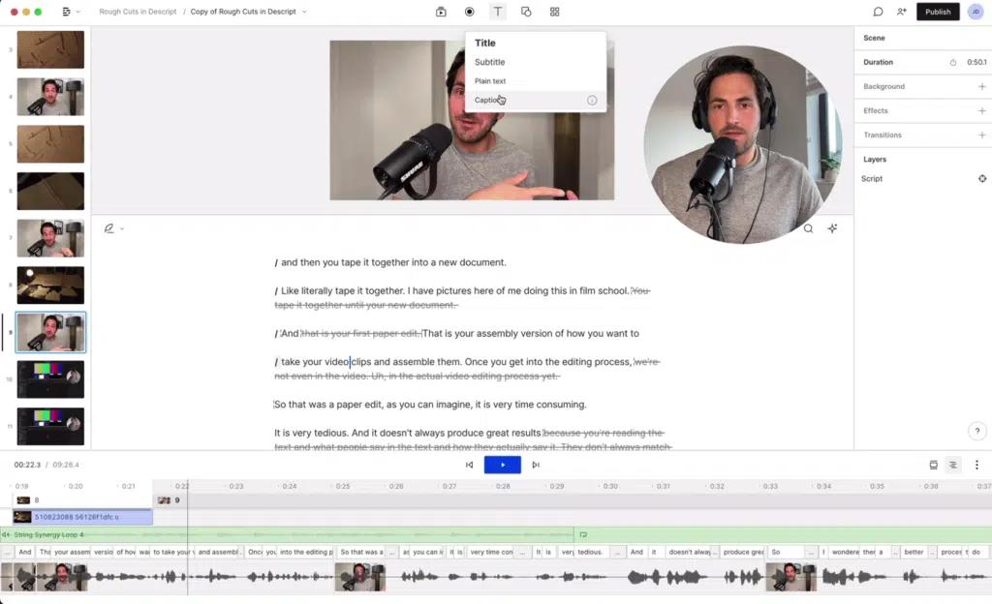Click 'So that was a paper edit' line
The width and height of the screenshot is (992, 604).
click(430, 405)
